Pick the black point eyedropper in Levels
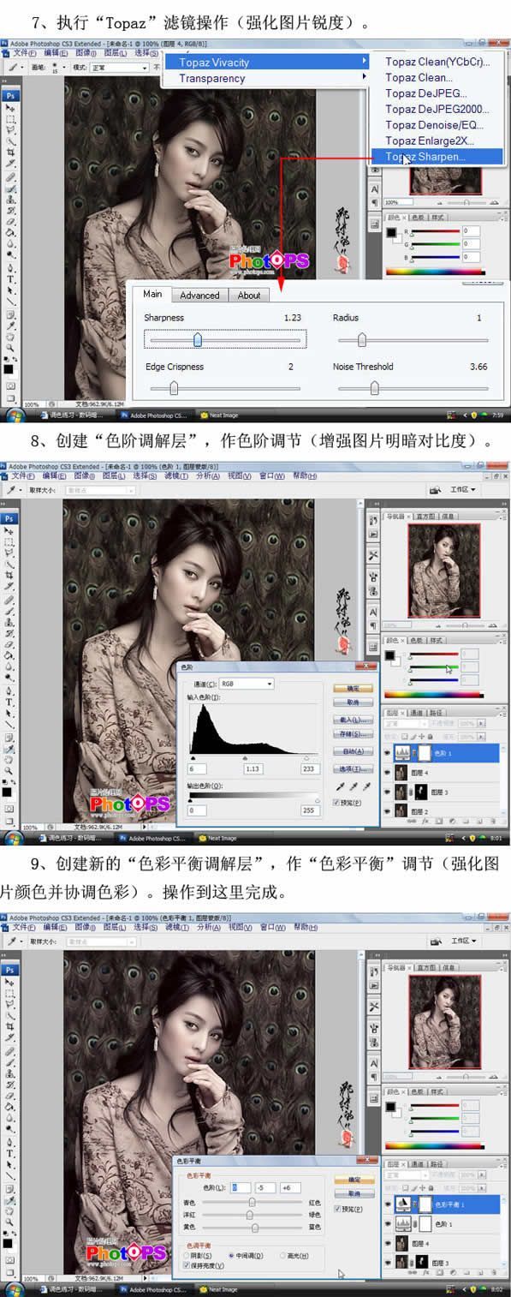This screenshot has height=1297, width=511. click(x=340, y=786)
